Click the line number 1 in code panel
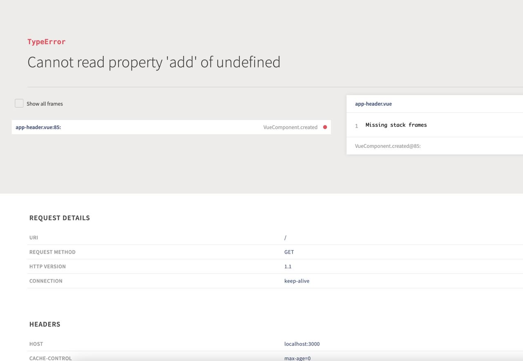523x361 pixels. tap(357, 126)
